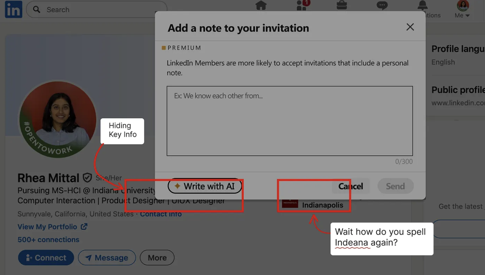This screenshot has width=485, height=275.
Task: Click the search magnifier icon
Action: 36,9
